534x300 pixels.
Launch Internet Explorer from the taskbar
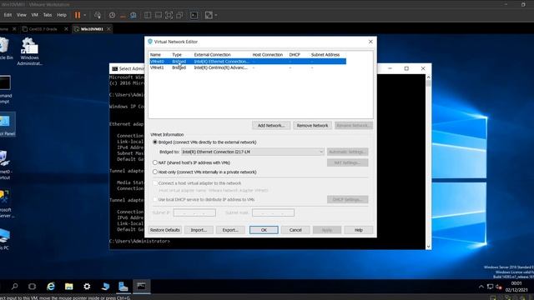pyautogui.click(x=51, y=287)
